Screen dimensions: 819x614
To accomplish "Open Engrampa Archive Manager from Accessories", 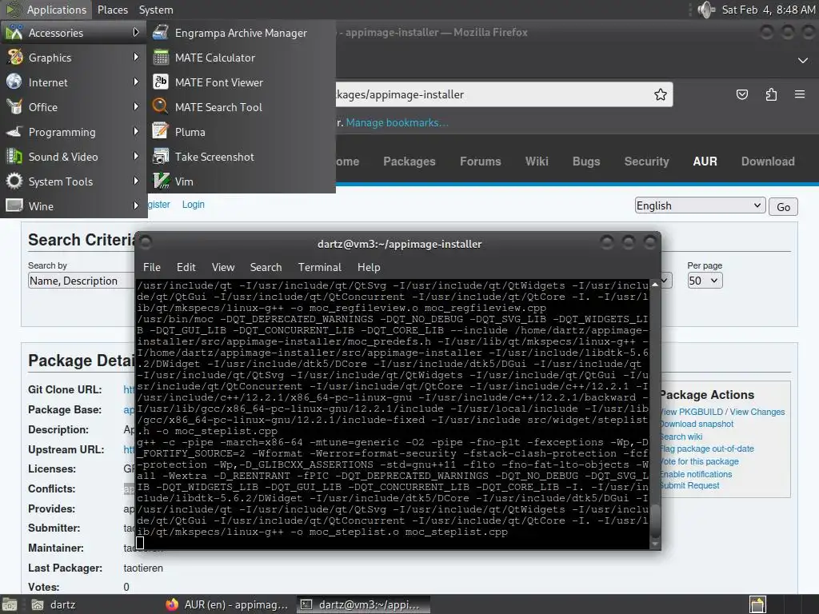I will pyautogui.click(x=241, y=33).
